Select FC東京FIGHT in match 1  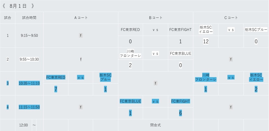click(180, 30)
